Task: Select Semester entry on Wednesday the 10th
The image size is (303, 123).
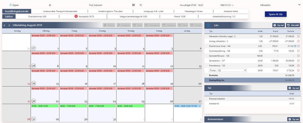Action: pyautogui.click(x=102, y=53)
